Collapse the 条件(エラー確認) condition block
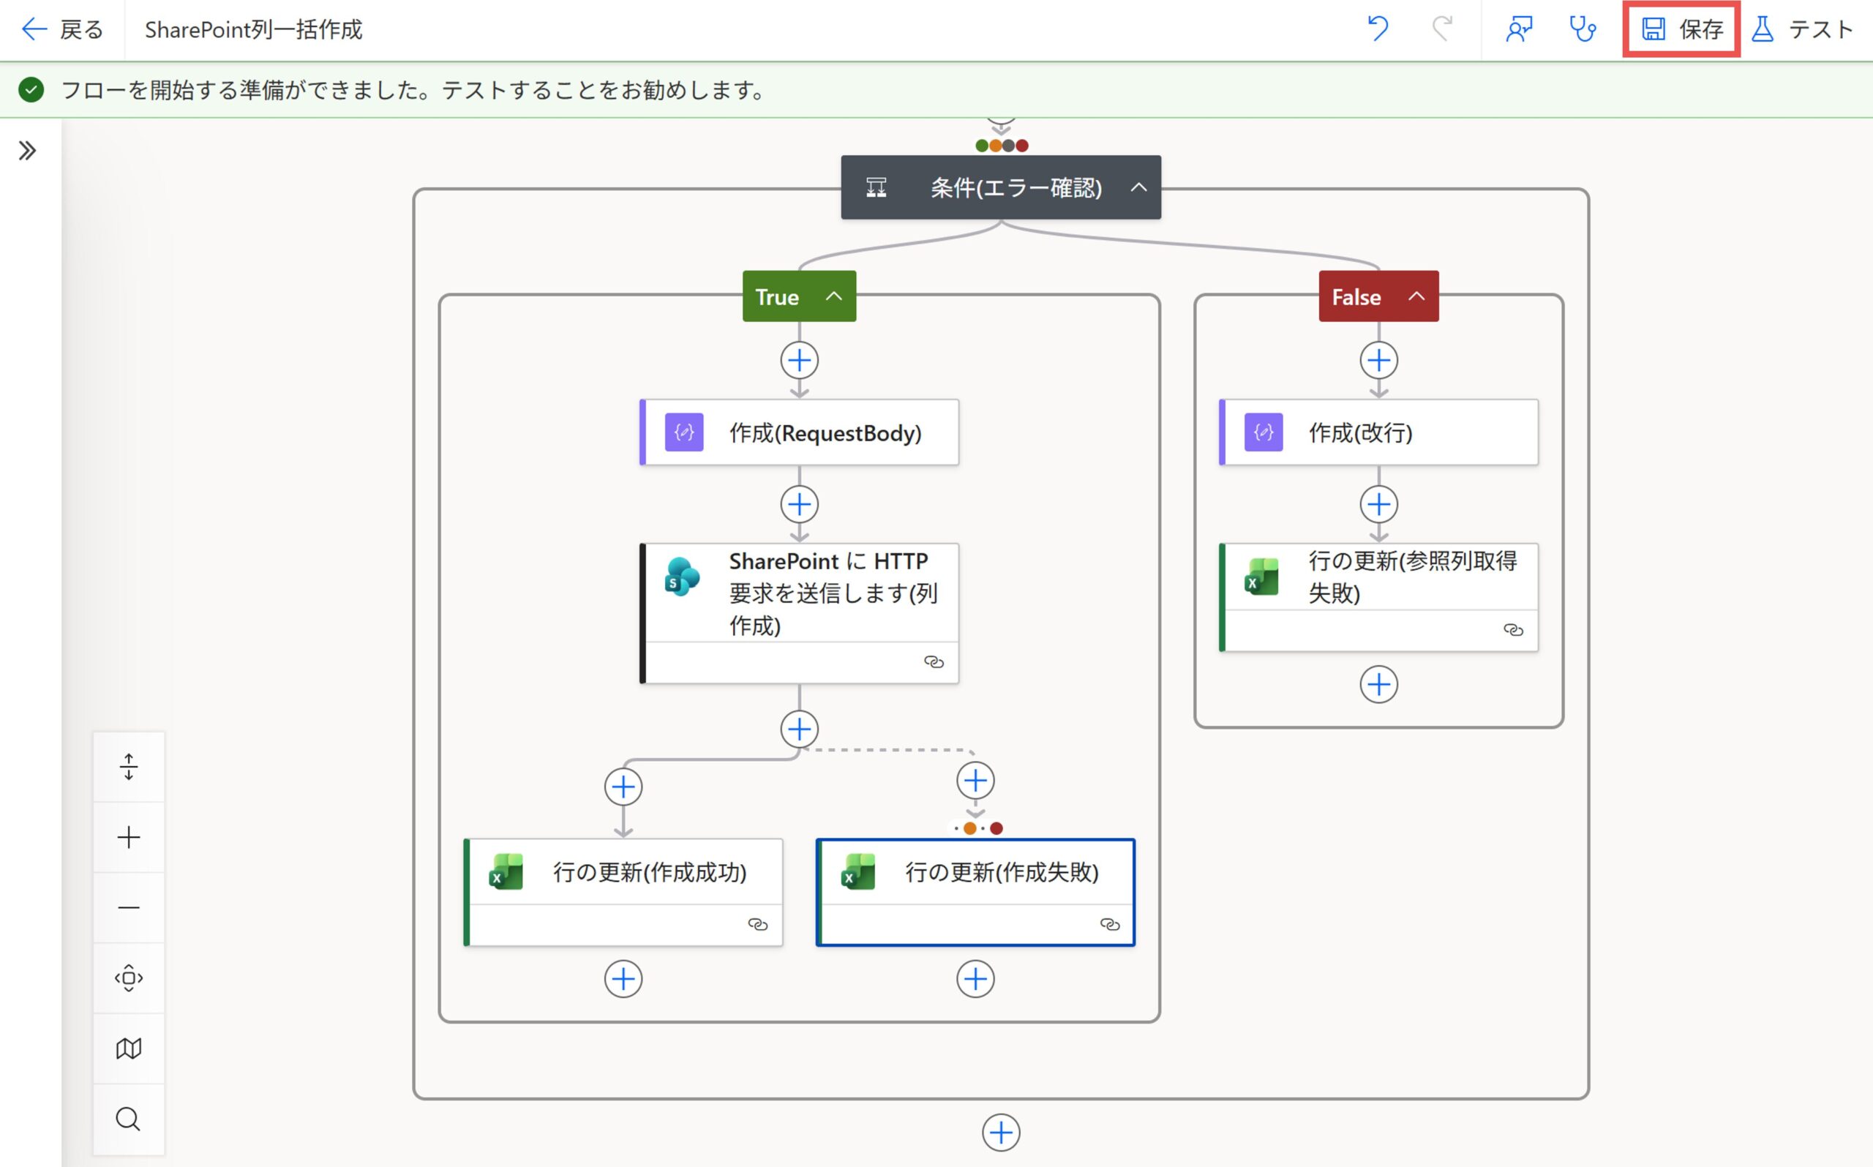The height and width of the screenshot is (1167, 1873). (x=1138, y=187)
